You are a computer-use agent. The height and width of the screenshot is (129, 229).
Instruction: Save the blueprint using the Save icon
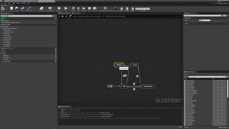point(11,9)
